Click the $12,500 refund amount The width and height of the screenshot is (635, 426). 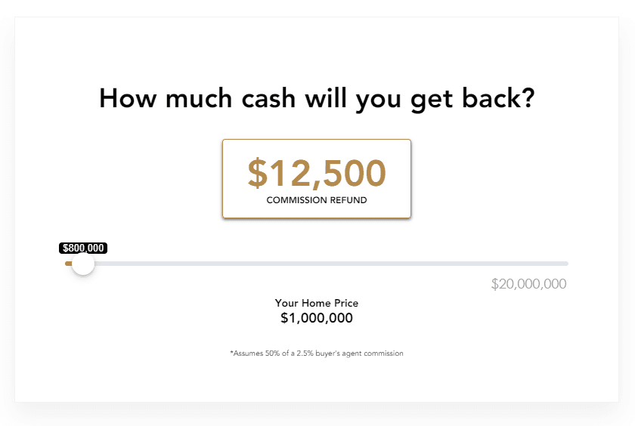317,173
